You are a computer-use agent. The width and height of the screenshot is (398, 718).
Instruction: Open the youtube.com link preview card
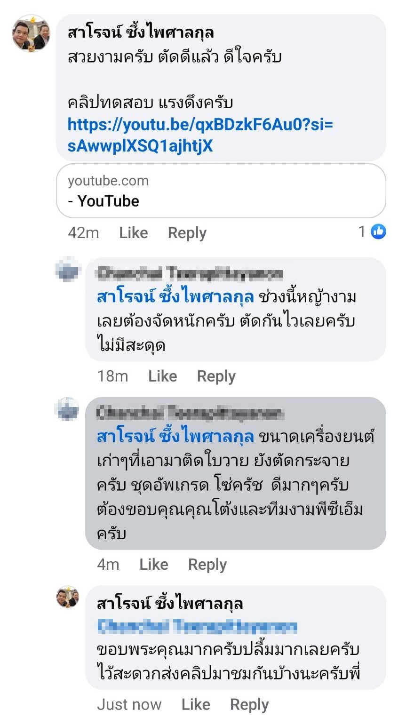(221, 191)
